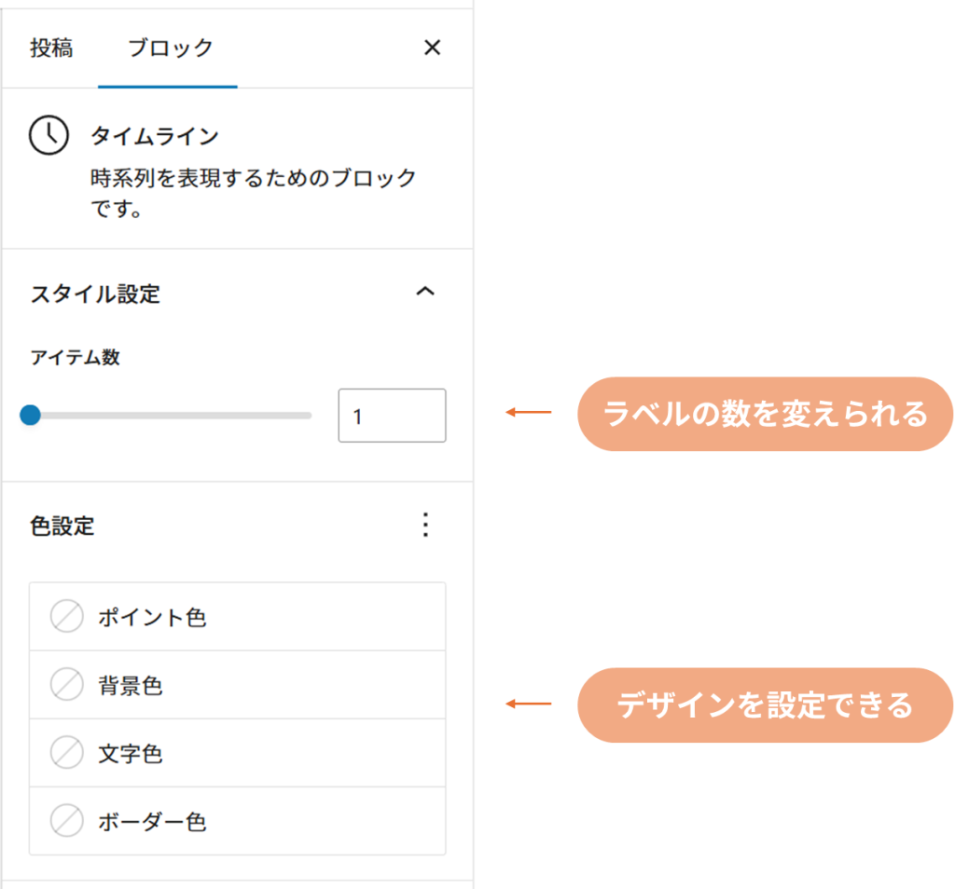Choose the ボーダー色 color option label

152,822
